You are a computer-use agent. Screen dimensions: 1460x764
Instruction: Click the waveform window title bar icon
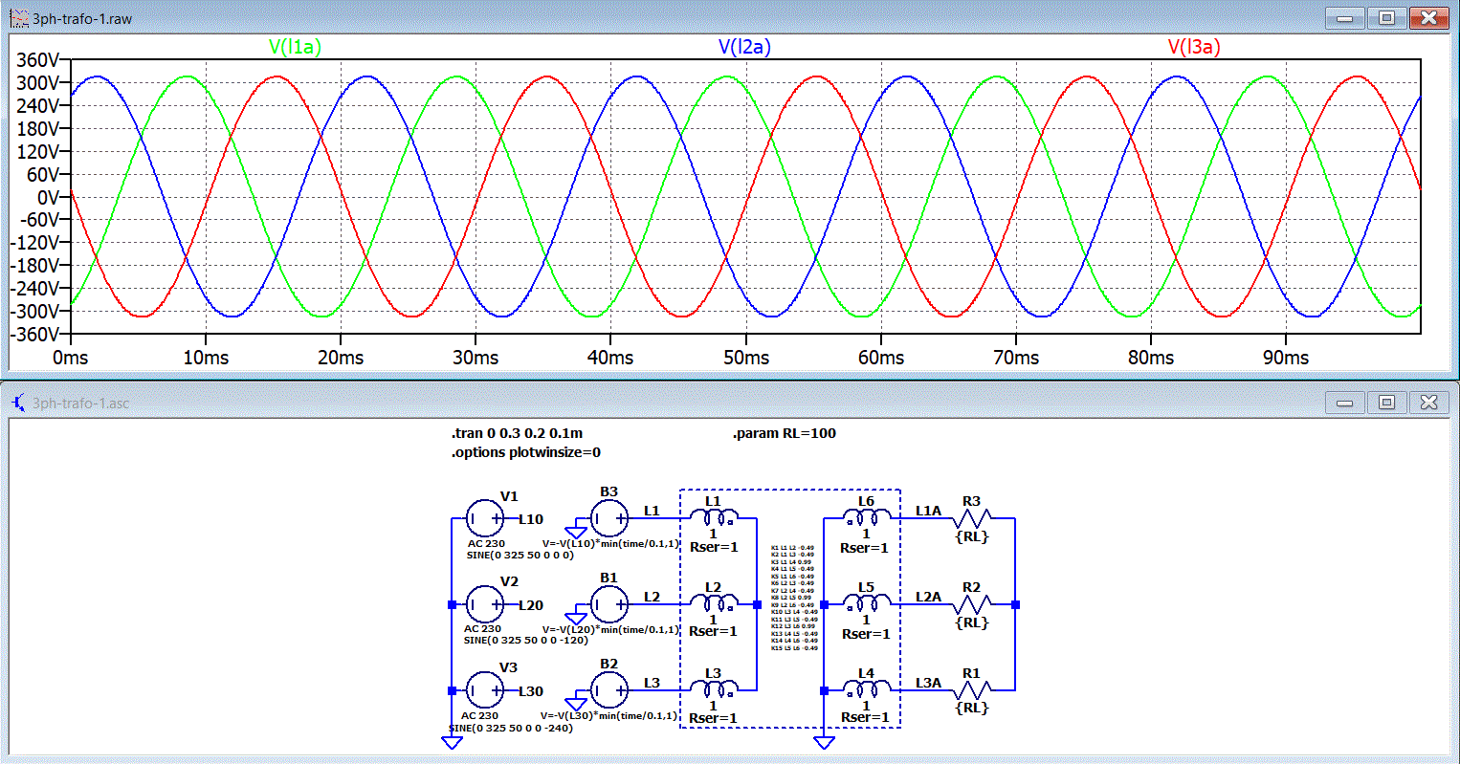pyautogui.click(x=18, y=18)
